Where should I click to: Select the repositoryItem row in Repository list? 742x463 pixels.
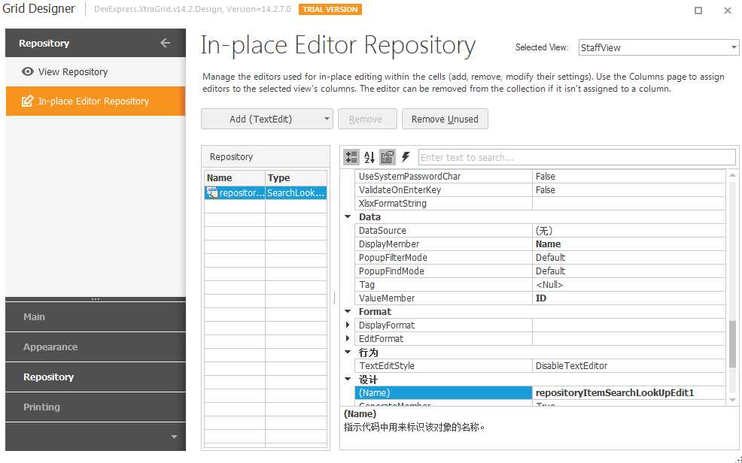266,192
